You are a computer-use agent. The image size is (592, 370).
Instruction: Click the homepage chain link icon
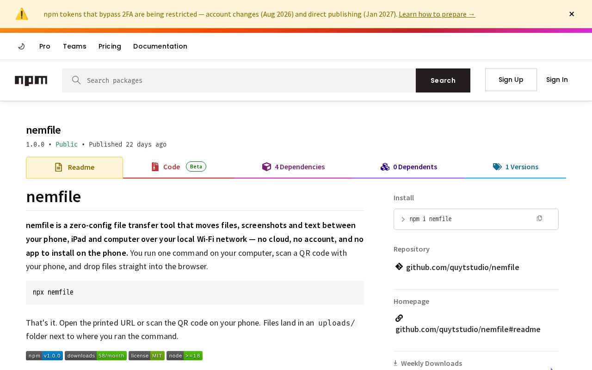click(399, 318)
